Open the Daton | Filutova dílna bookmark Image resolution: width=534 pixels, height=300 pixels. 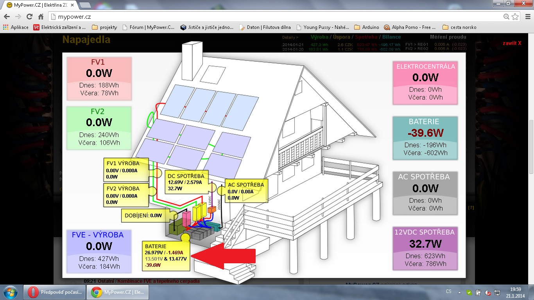pyautogui.click(x=265, y=27)
